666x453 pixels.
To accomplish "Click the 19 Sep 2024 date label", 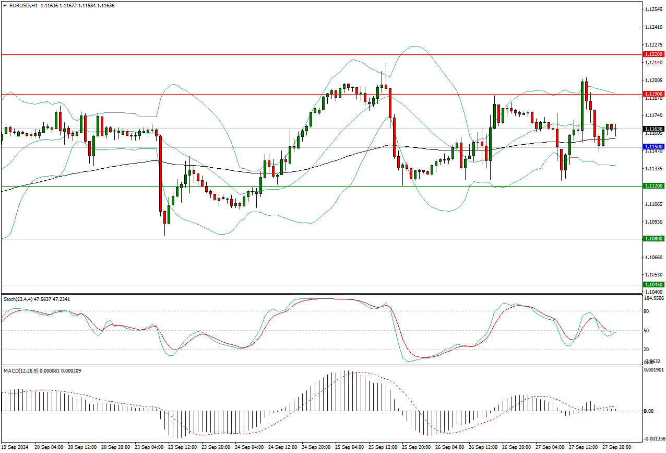I will pyautogui.click(x=16, y=447).
